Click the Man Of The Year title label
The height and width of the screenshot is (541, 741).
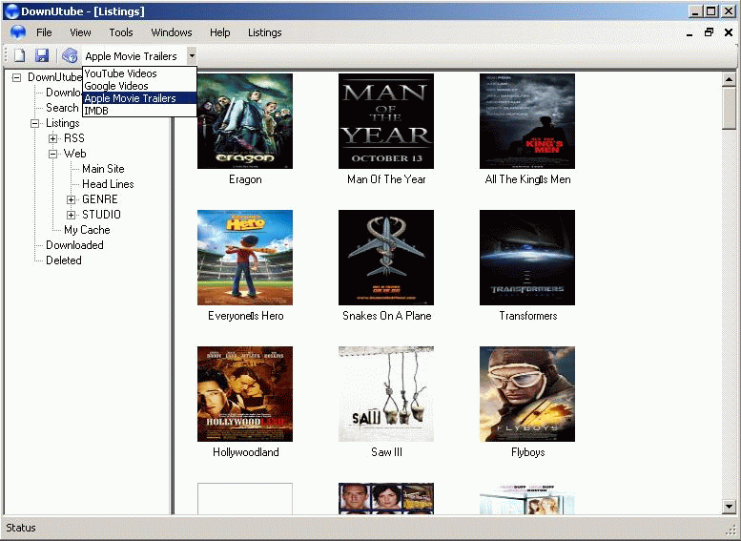tap(386, 179)
